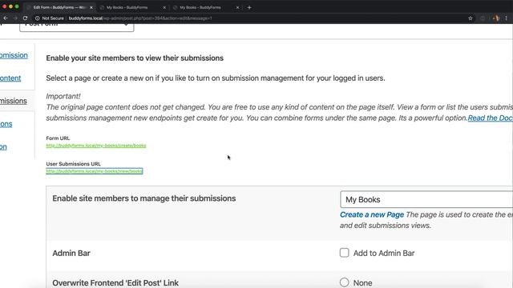Screen dimensions: 513x288
Task: Close the Edit Form BuddyForms tab
Action: tap(91, 7)
